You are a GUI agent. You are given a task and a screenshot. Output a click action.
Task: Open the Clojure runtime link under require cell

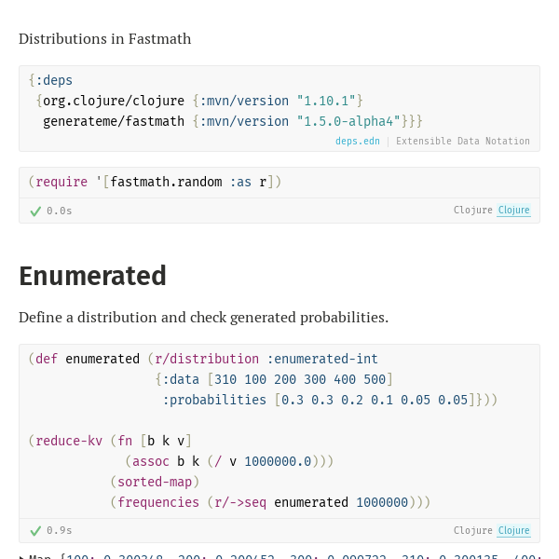(x=513, y=210)
